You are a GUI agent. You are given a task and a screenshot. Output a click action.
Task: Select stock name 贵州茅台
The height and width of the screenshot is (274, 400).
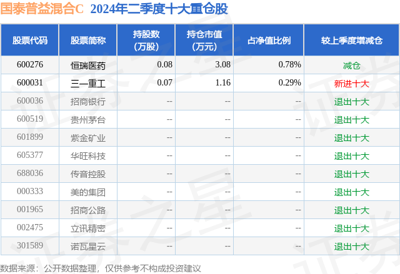click(x=88, y=120)
